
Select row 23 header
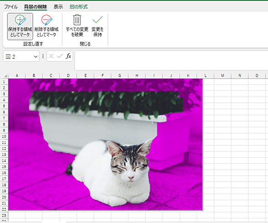[x=4, y=215]
